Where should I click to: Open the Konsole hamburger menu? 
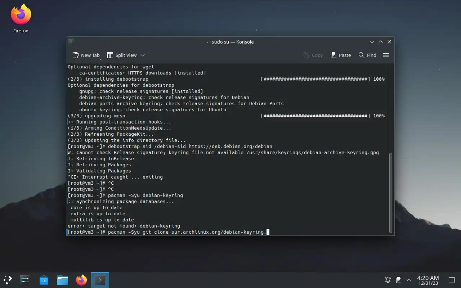click(x=386, y=55)
